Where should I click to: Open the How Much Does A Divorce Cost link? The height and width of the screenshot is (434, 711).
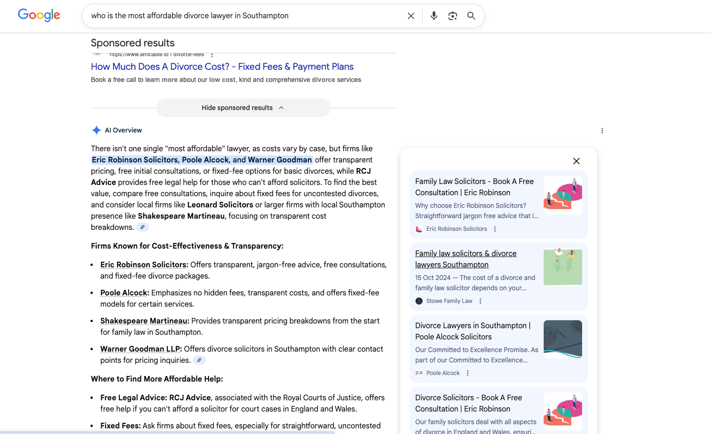[222, 66]
